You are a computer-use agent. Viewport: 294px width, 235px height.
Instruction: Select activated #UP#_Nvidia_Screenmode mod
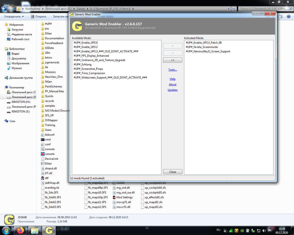pyautogui.click(x=202, y=47)
